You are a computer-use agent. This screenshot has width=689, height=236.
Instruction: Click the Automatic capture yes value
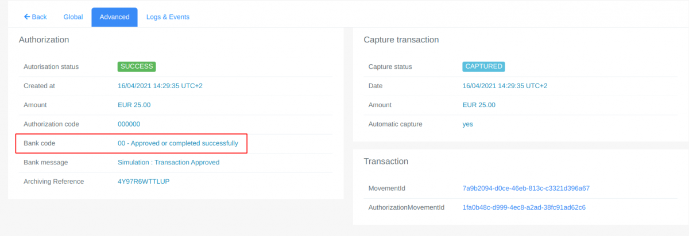tap(468, 124)
